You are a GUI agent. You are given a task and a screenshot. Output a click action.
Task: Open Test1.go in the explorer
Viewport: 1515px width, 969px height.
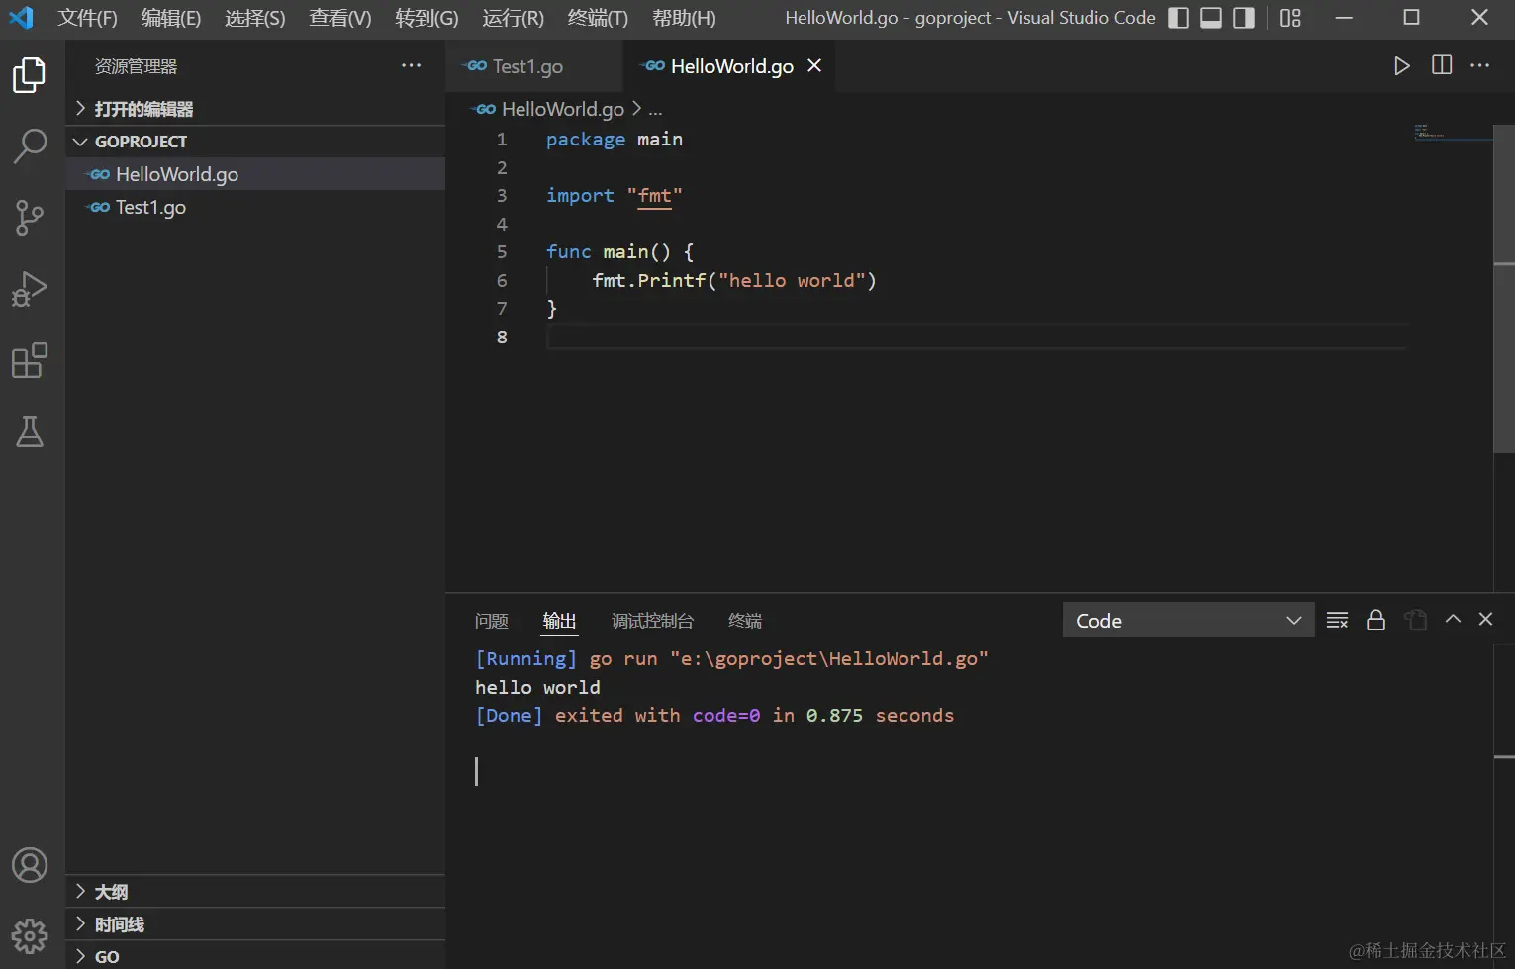point(150,207)
